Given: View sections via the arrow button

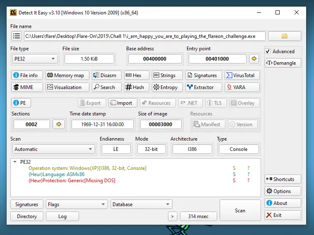Looking at the screenshot, I should 59,124.
